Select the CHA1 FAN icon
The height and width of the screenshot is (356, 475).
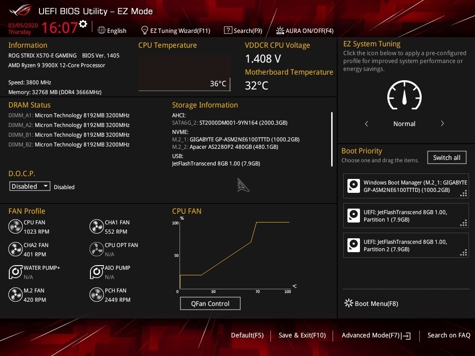pyautogui.click(x=96, y=226)
